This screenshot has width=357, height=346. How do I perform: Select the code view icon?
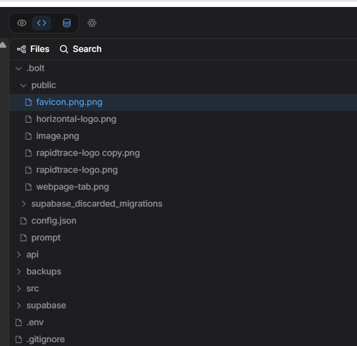click(42, 23)
